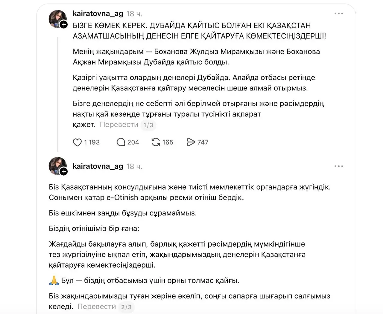View the 1 193 likes count
The width and height of the screenshot is (383, 314).
pos(92,142)
